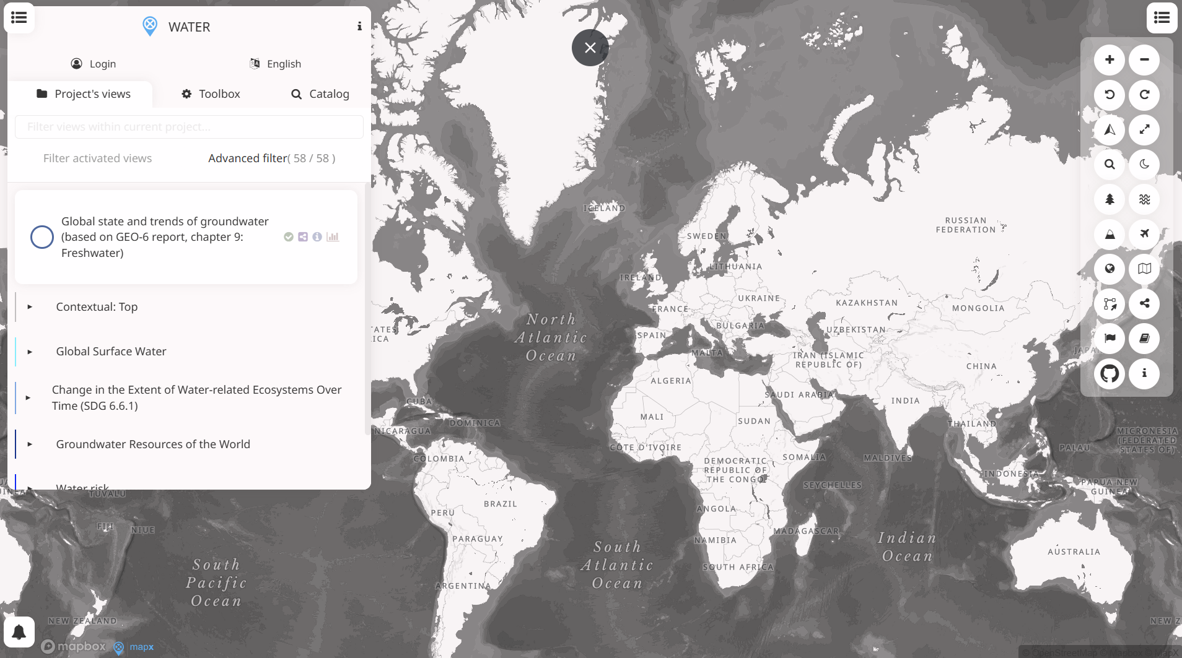
Task: Click the GitHub repository icon
Action: [x=1110, y=373]
